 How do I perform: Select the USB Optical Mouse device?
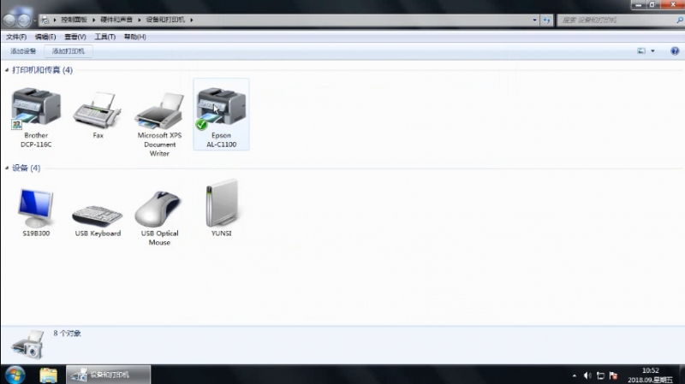[158, 209]
